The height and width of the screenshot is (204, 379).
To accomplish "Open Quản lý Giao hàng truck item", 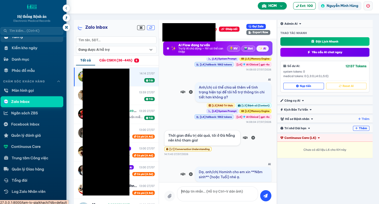I will (x=32, y=169).
